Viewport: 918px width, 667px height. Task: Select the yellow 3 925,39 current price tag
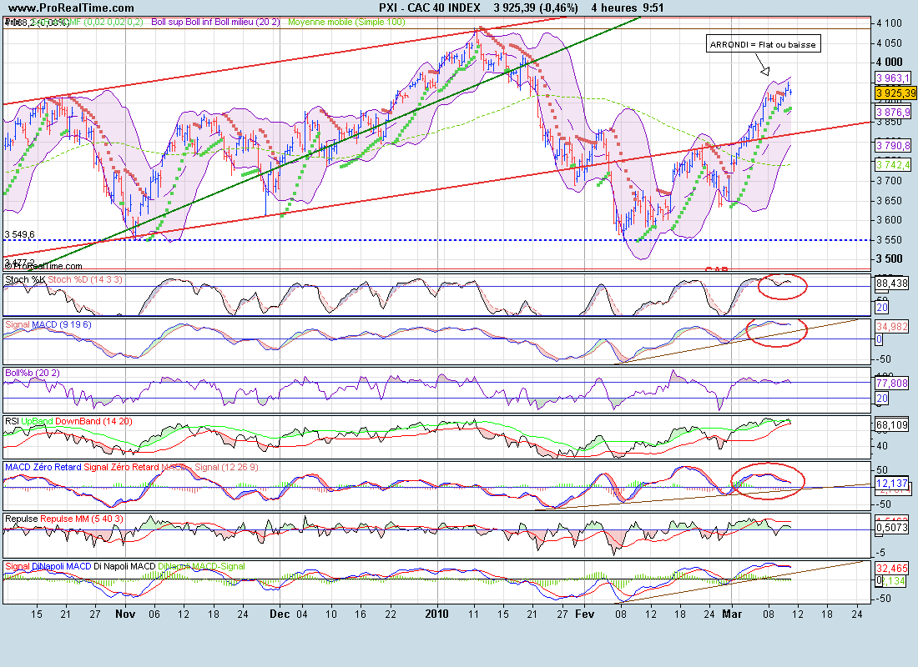point(895,93)
